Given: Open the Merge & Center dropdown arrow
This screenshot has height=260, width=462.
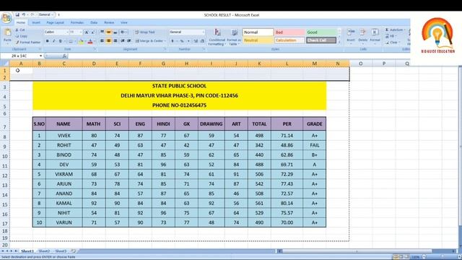Looking at the screenshot, I should tap(165, 41).
